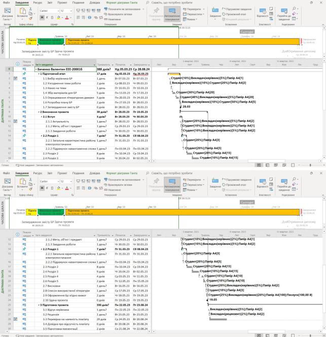Click Сьогодні button on top window timeline
Screen dimensions: 326x337
(247, 32)
